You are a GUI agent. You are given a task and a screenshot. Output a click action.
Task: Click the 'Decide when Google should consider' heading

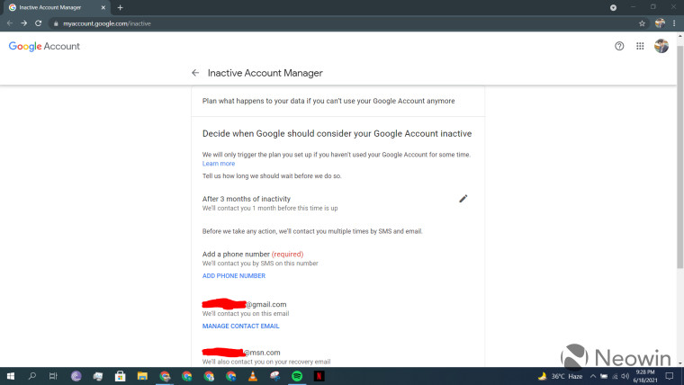pyautogui.click(x=337, y=133)
